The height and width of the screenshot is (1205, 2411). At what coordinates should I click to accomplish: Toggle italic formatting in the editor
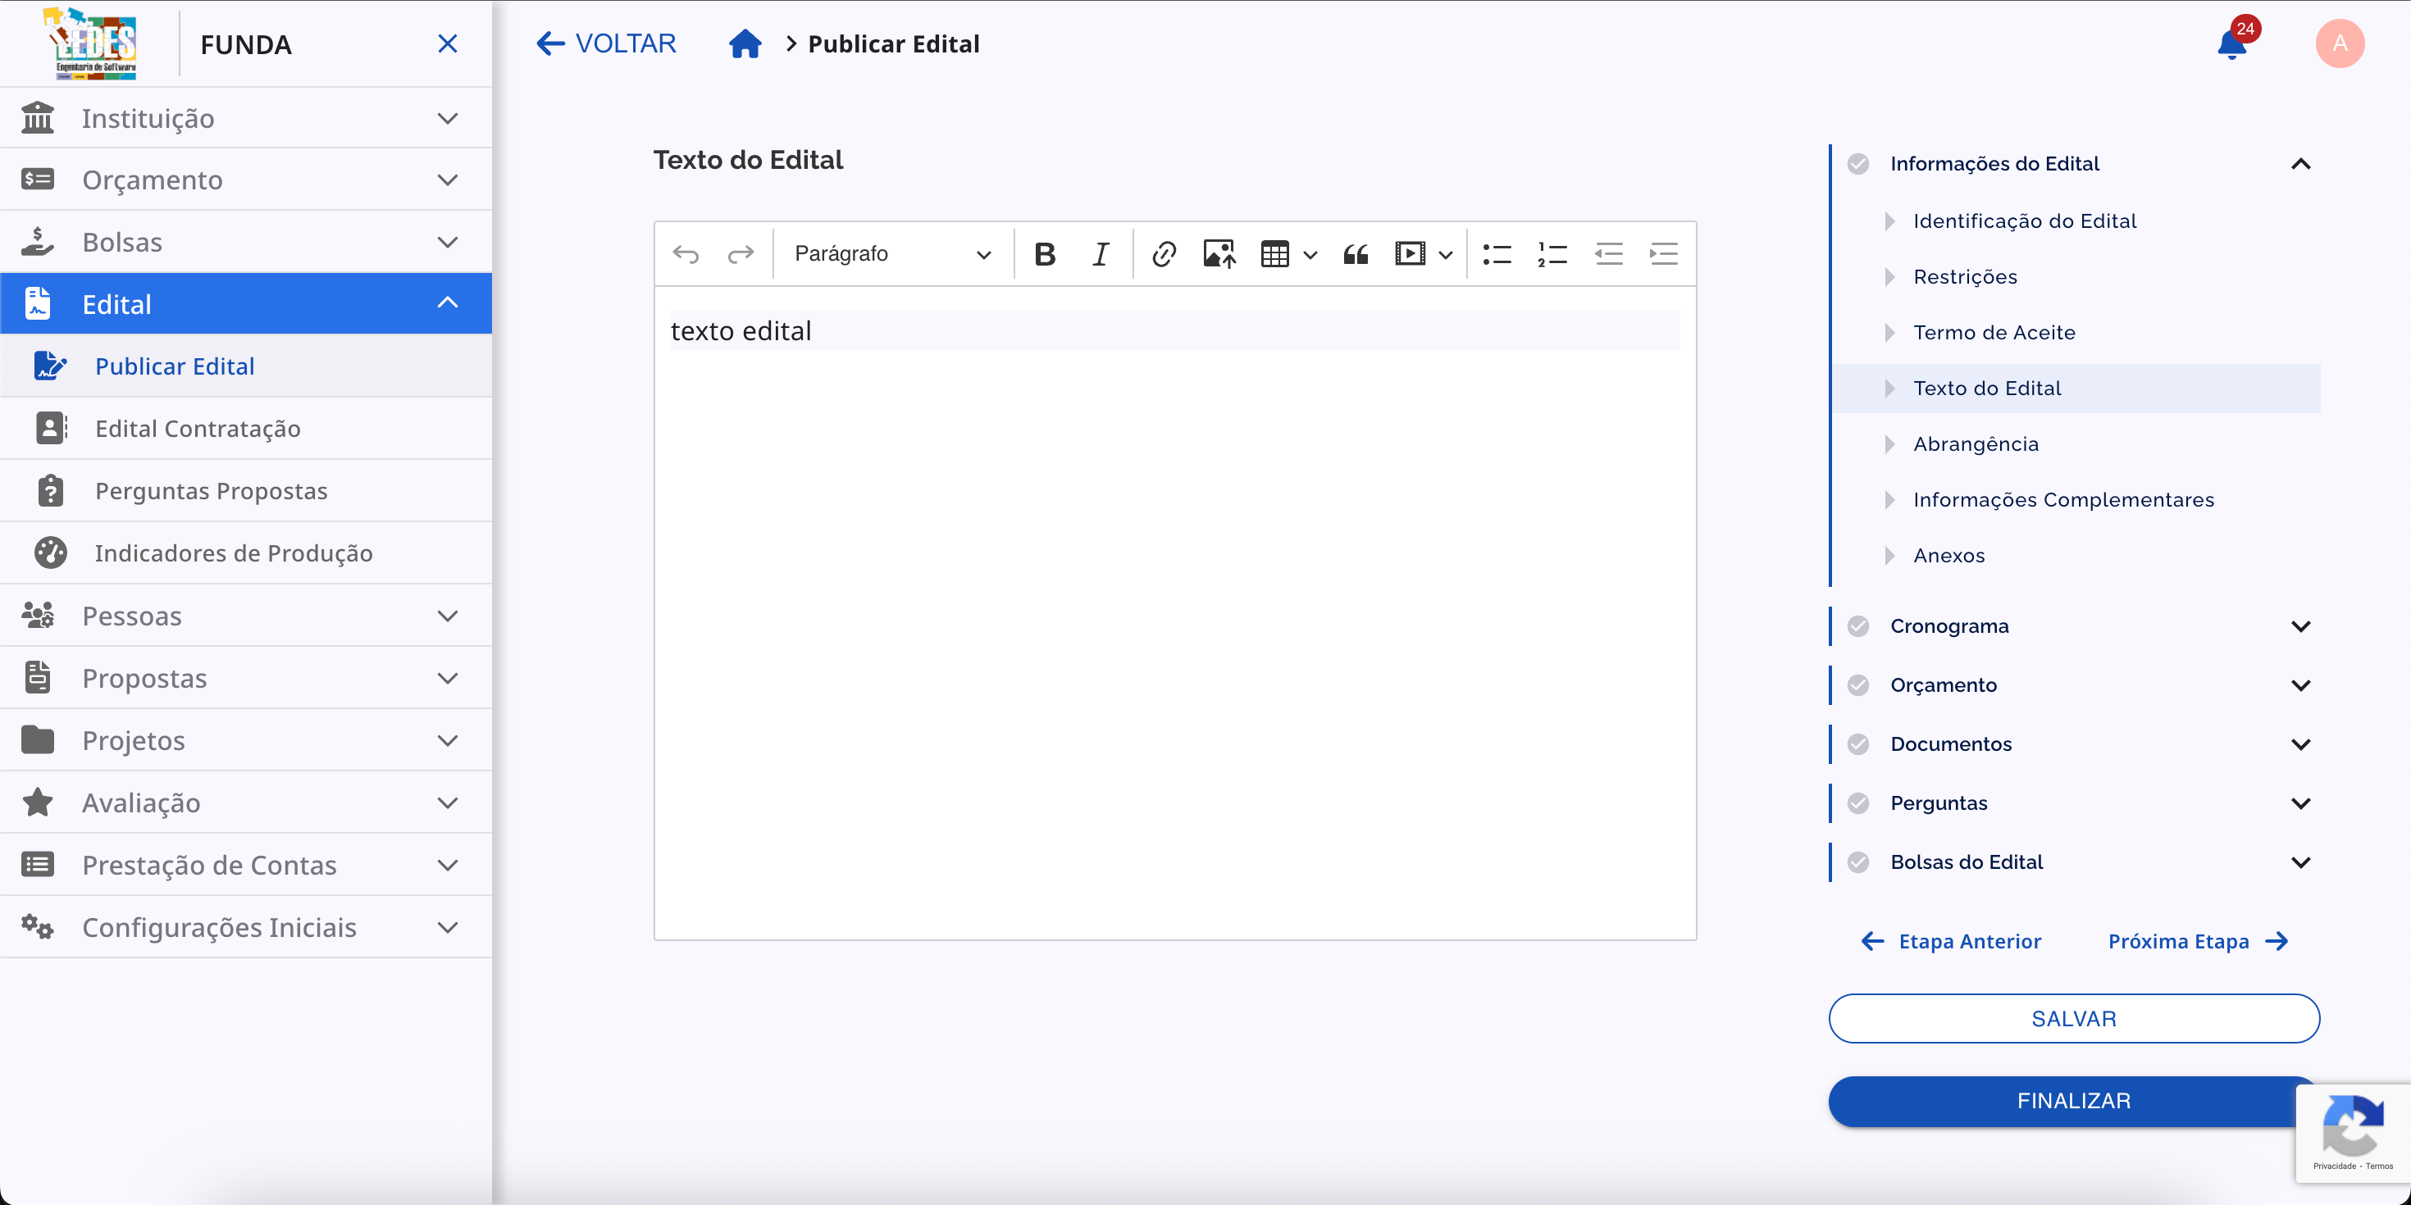click(x=1100, y=253)
